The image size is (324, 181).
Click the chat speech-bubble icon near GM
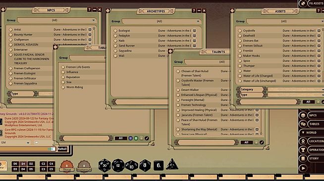pyautogui.click(x=36, y=142)
